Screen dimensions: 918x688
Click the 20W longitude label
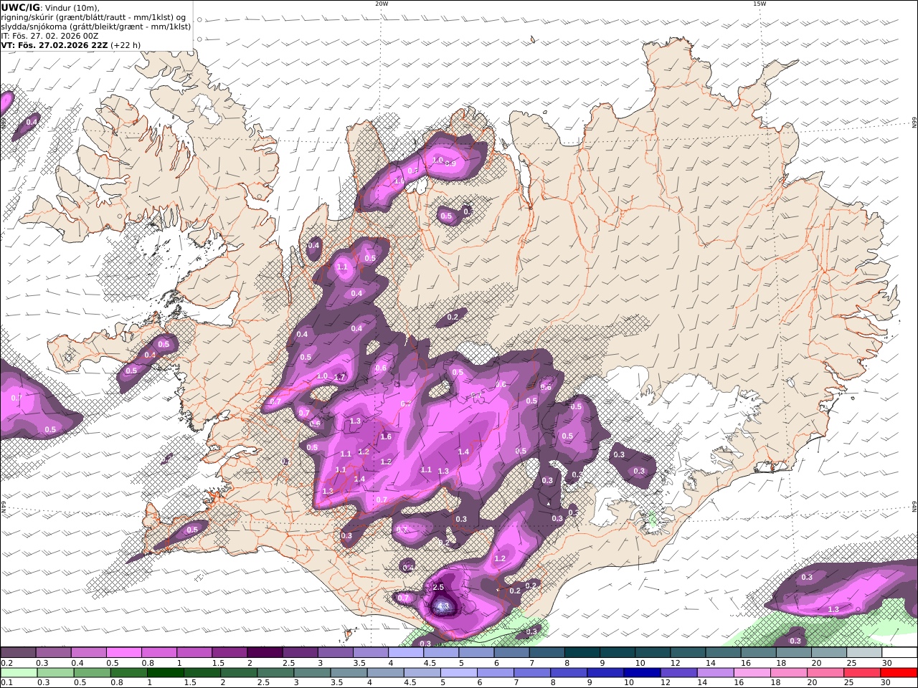pos(382,4)
